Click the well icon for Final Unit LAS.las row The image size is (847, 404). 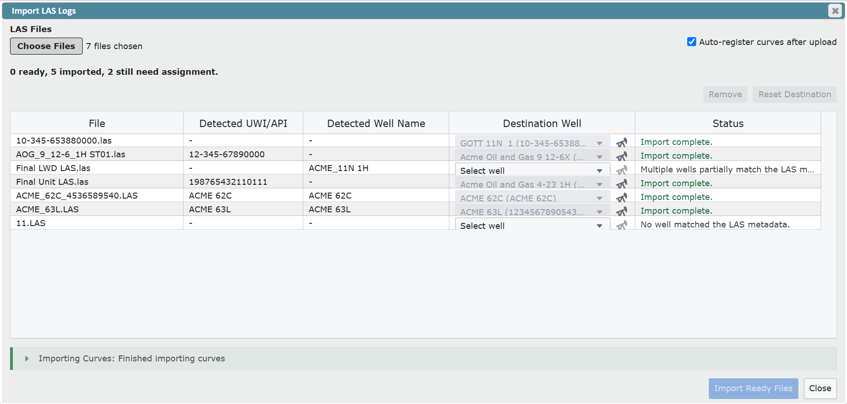click(622, 184)
